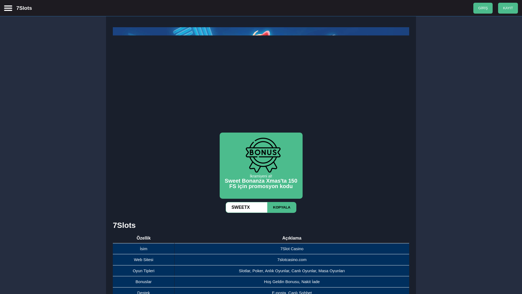522x294 pixels.
Task: Click the top promotional banner image
Action: [261, 31]
